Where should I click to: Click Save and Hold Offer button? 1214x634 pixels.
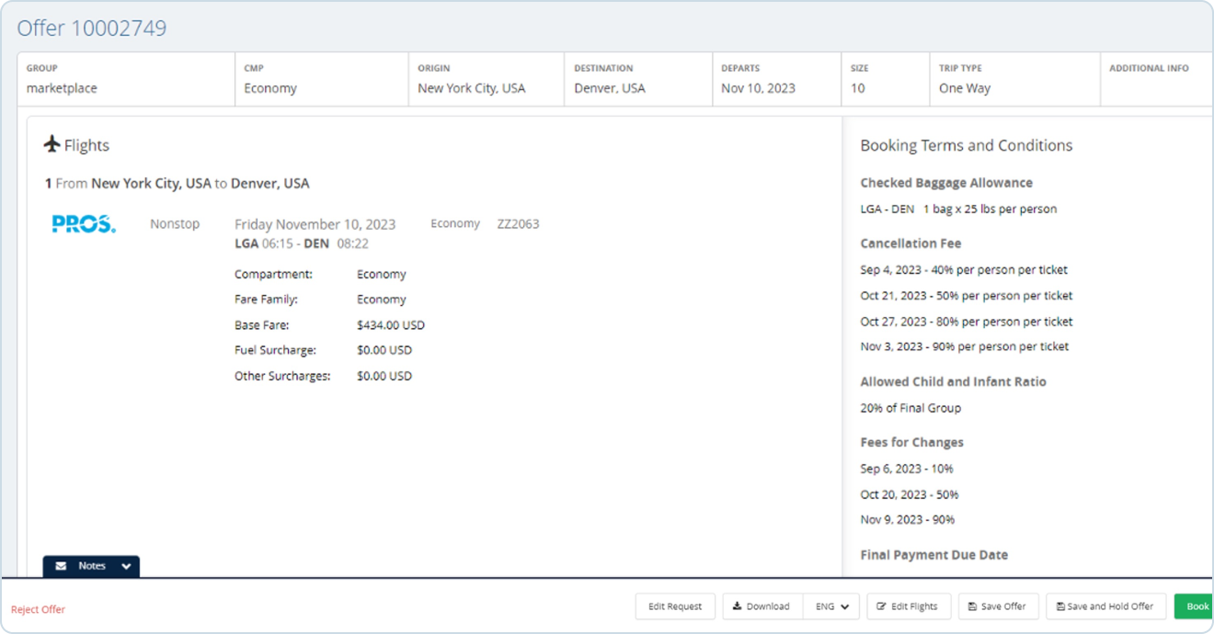tap(1105, 606)
